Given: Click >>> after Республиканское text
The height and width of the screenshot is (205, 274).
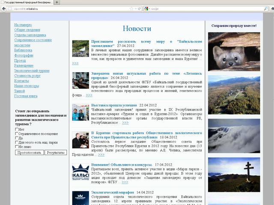Looking at the screenshot, I should (125, 123).
